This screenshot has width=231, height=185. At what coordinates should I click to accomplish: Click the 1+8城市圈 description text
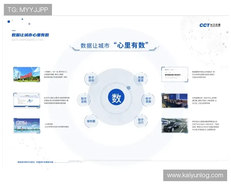pos(57,125)
